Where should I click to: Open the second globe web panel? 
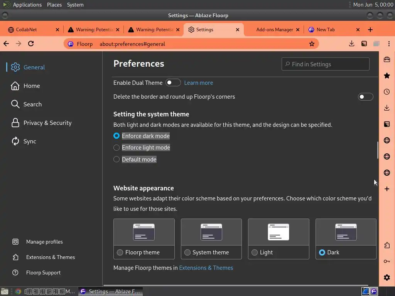387,156
